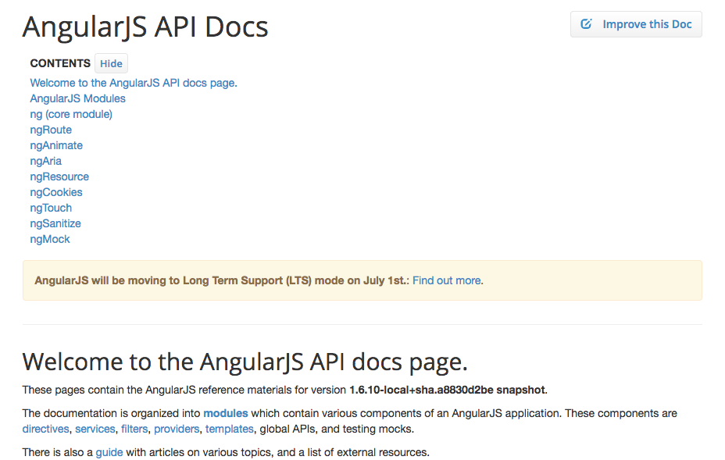Open the 'templates' link
The image size is (725, 460).
[x=230, y=429]
